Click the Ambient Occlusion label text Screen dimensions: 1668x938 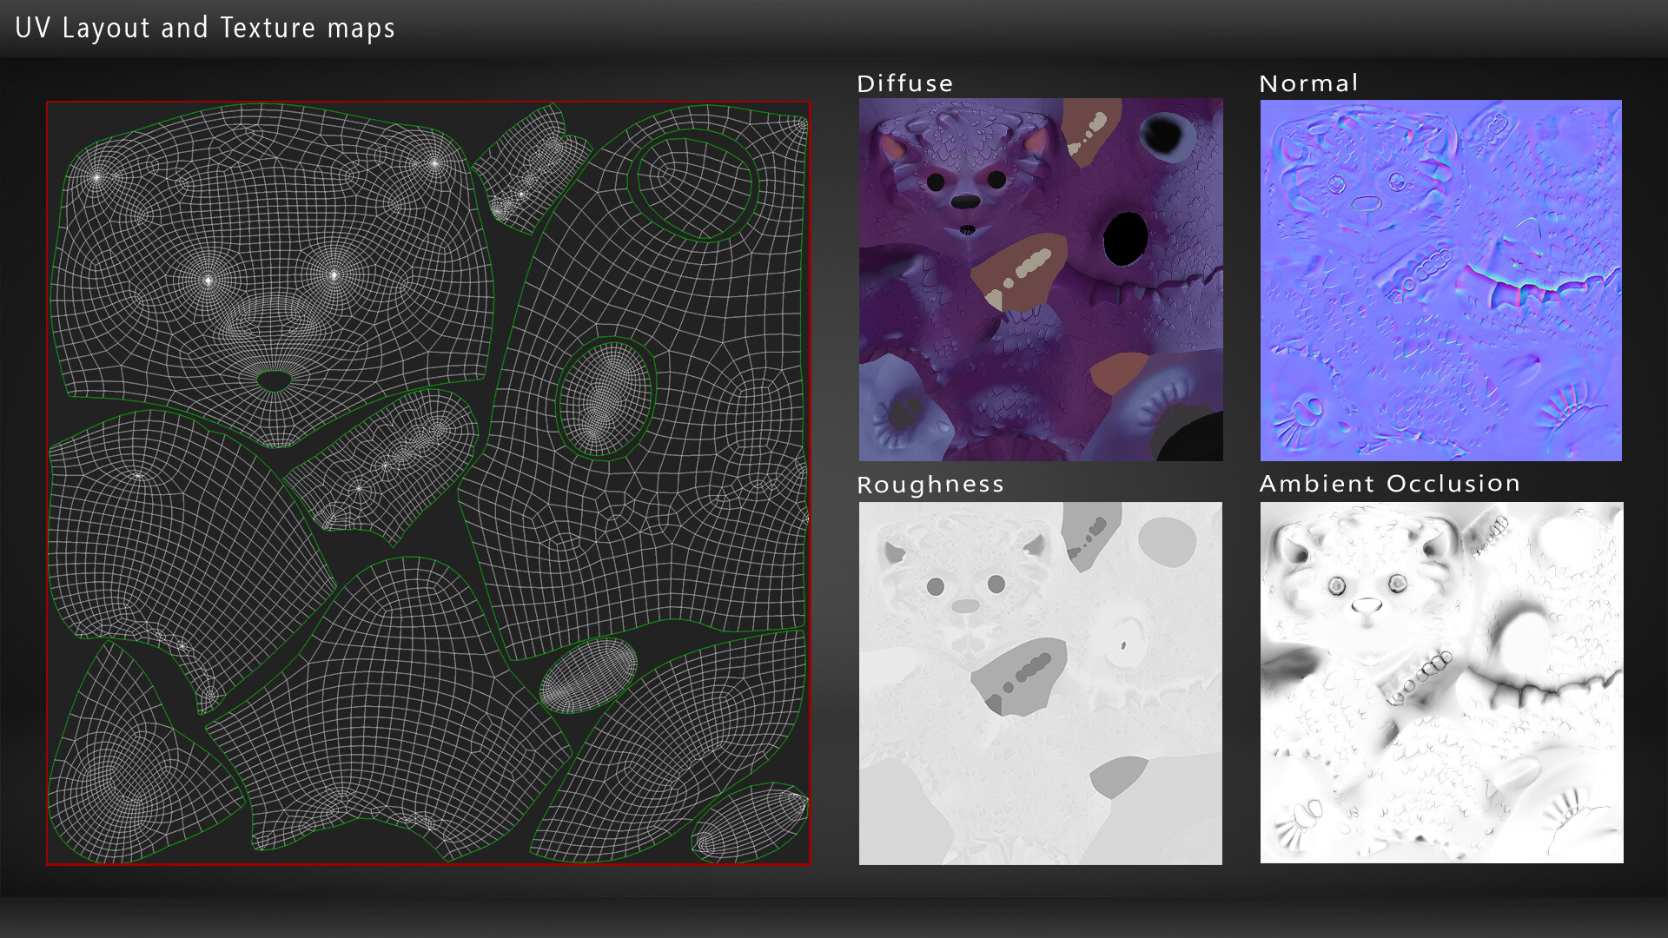click(x=1389, y=484)
